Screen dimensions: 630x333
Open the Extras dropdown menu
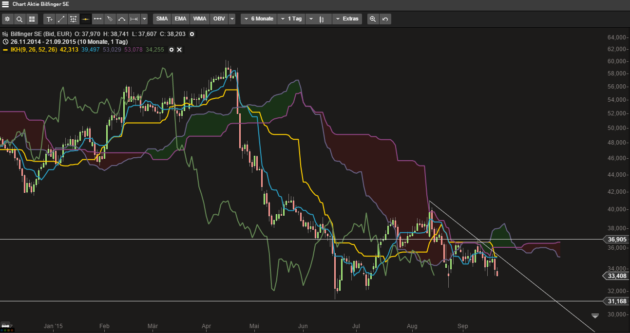(347, 19)
